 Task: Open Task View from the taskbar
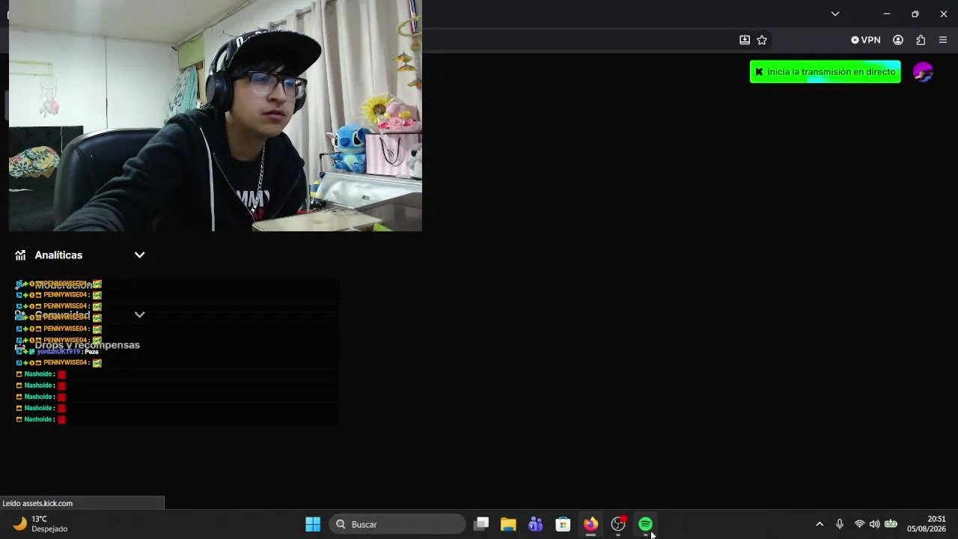pyautogui.click(x=481, y=524)
